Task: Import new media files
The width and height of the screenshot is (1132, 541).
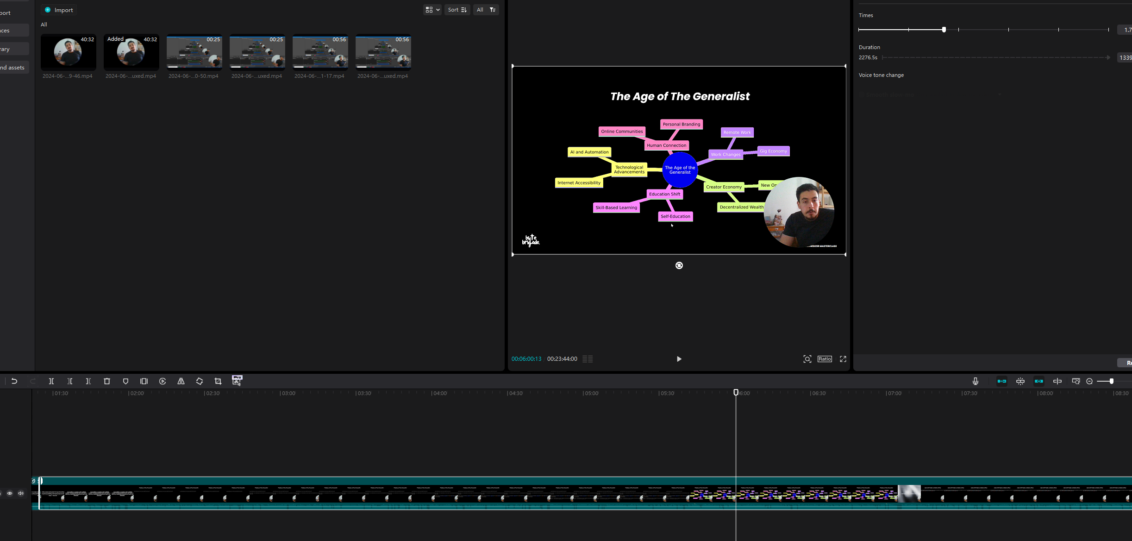Action: [x=58, y=10]
